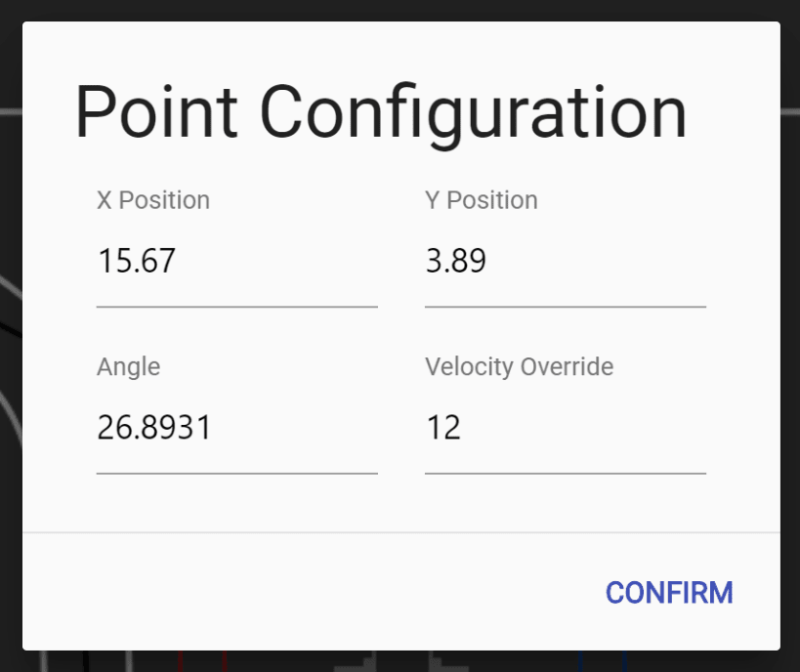800x672 pixels.
Task: Place cursor in the 15.67 value
Action: click(136, 261)
